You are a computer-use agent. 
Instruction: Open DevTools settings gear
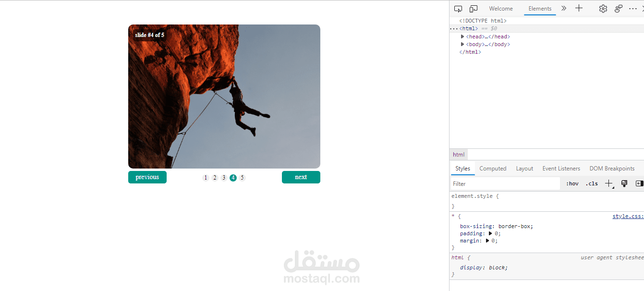pyautogui.click(x=603, y=8)
